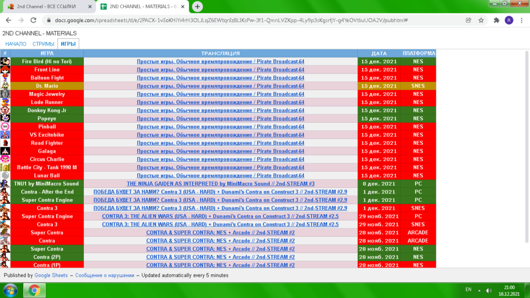Select the ИГРЫ sheet tab
Viewport: 530px width, 298px height.
(68, 44)
